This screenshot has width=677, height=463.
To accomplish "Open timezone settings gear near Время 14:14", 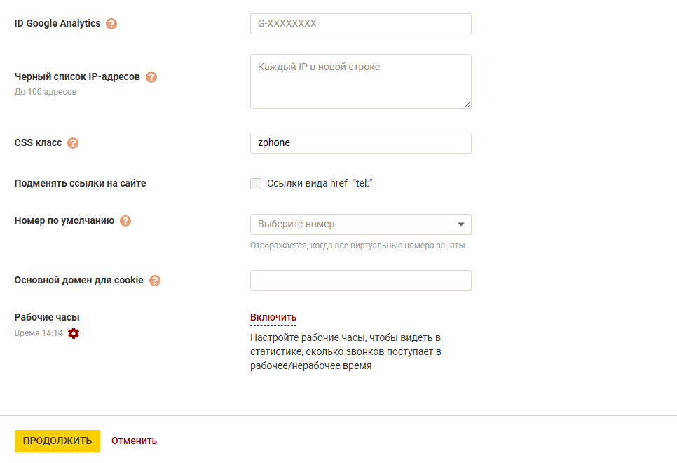I will coord(74,333).
